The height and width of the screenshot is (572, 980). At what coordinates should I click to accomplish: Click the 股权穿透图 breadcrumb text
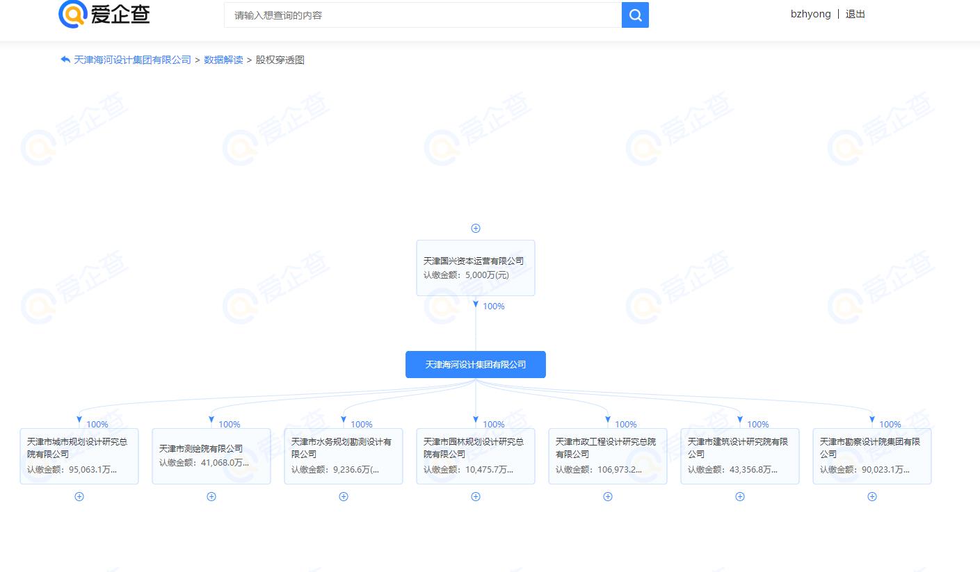point(280,60)
